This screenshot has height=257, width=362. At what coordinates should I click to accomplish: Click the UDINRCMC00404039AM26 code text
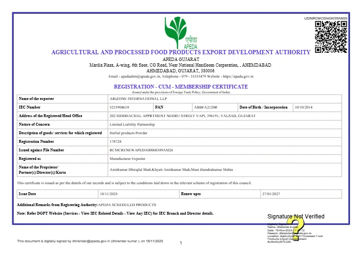(x=325, y=18)
